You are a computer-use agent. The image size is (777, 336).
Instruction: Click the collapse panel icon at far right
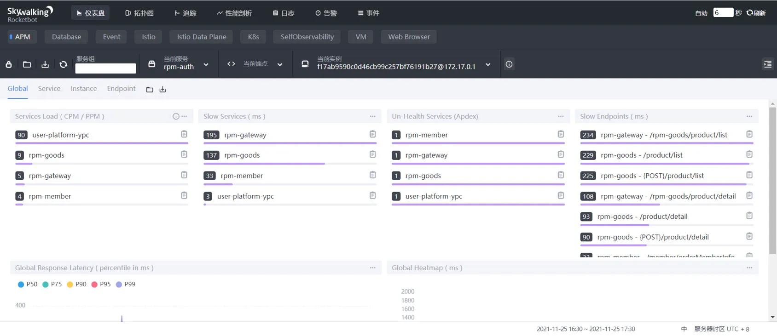pos(767,64)
